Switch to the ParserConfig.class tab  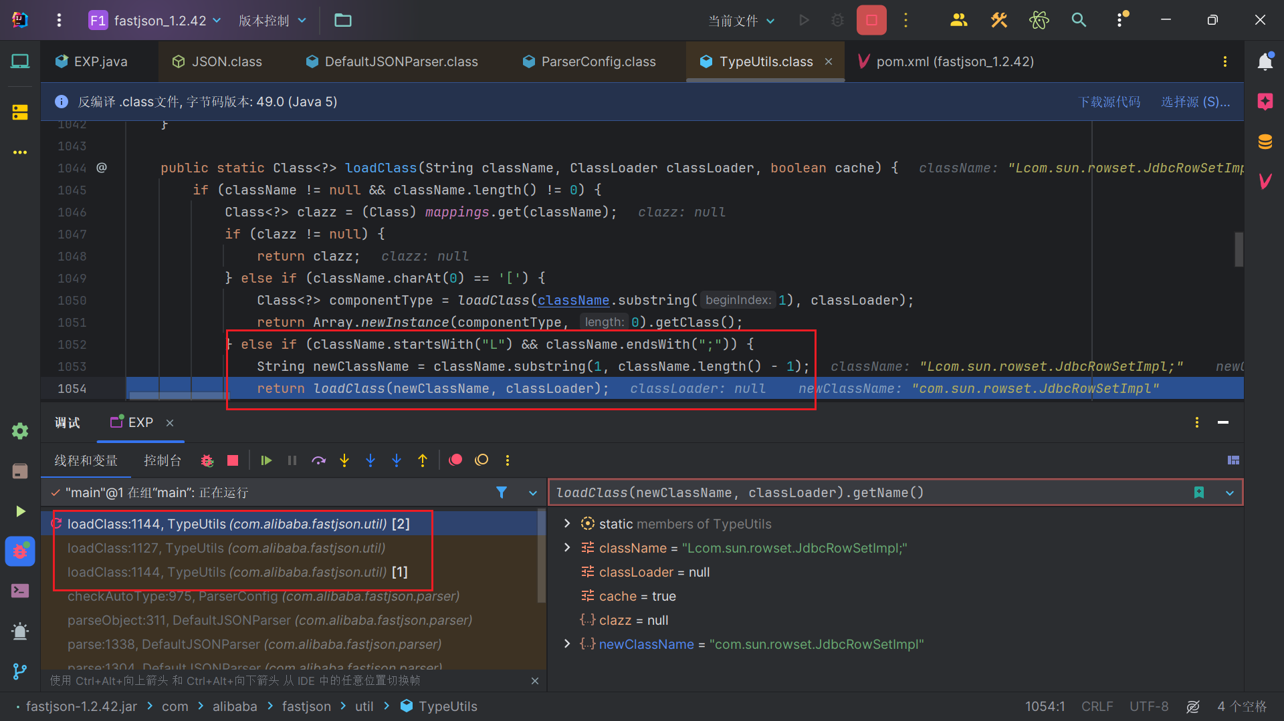coord(589,61)
